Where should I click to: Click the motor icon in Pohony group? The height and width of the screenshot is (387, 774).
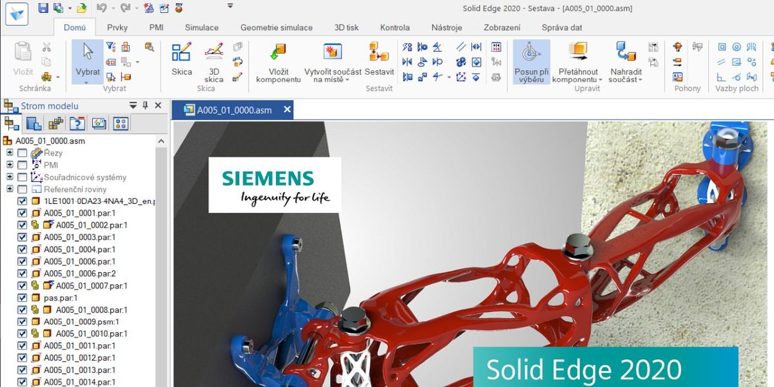tap(678, 47)
